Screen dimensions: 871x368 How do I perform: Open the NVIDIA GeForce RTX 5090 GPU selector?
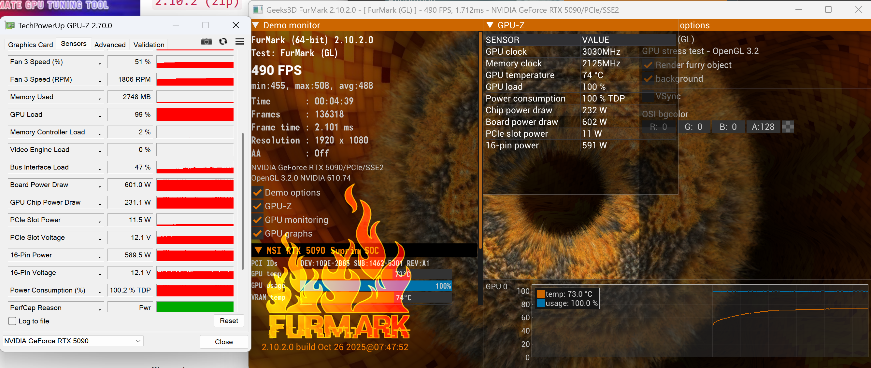pos(73,341)
